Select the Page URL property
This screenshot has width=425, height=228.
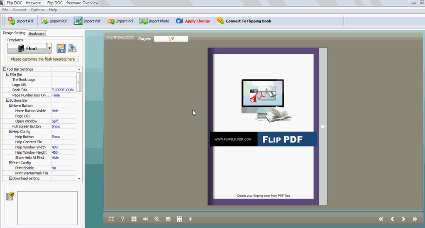pos(22,116)
